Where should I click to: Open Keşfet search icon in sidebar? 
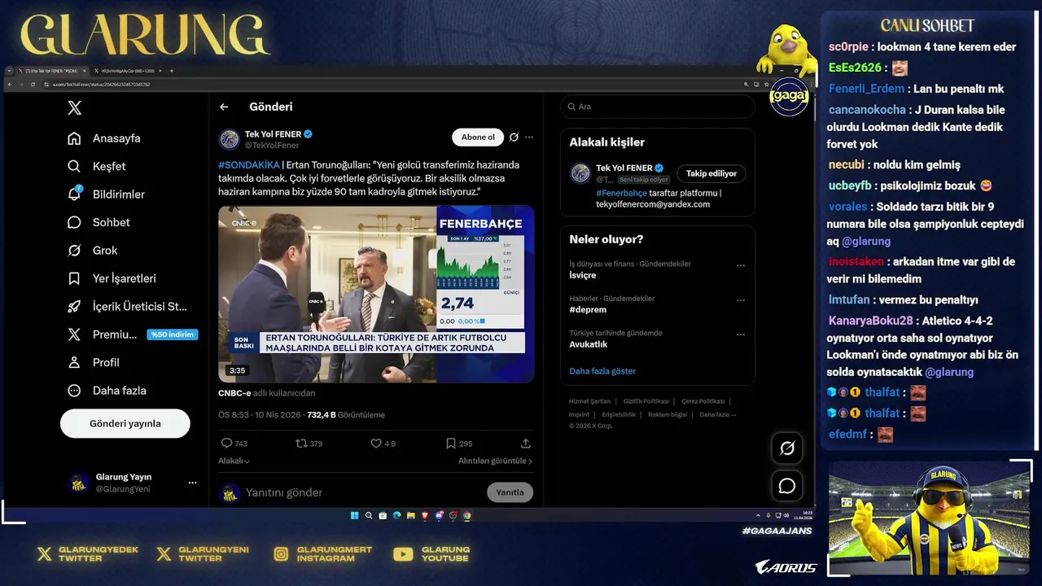tap(74, 166)
